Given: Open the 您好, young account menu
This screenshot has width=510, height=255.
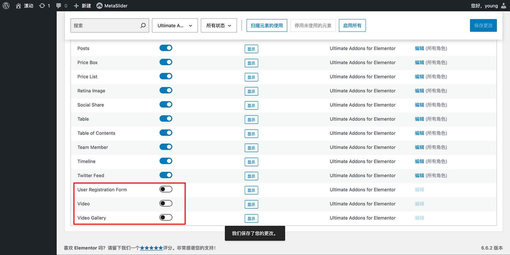Looking at the screenshot, I should (489, 6).
